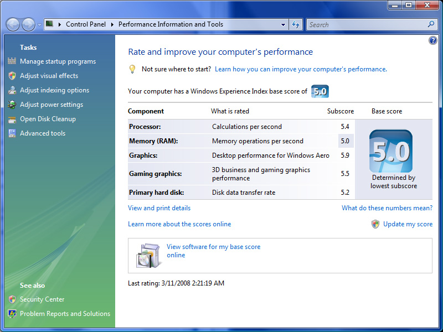Open the address bar history dropdown
The width and height of the screenshot is (443, 332).
(x=283, y=24)
